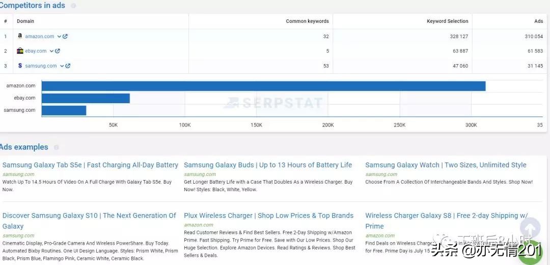The height and width of the screenshot is (265, 550).
Task: Expand the amazon.com dropdown chevron
Action: tap(59, 37)
